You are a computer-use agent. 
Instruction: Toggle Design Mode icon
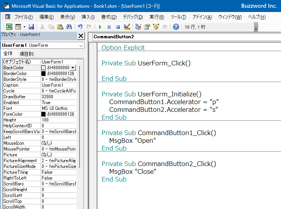pyautogui.click(x=127, y=27)
